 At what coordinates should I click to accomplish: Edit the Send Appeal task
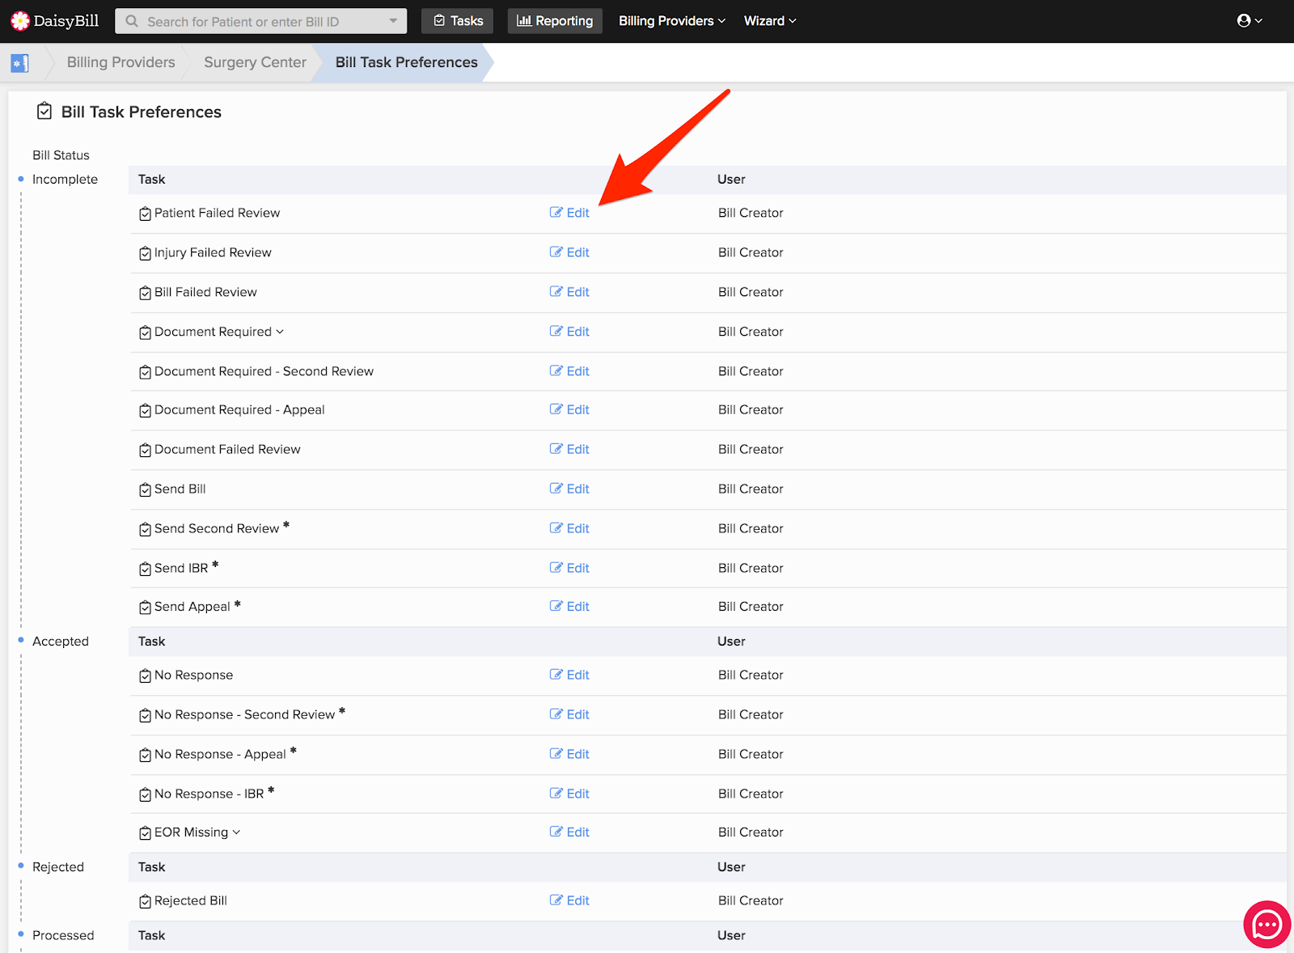(x=569, y=606)
